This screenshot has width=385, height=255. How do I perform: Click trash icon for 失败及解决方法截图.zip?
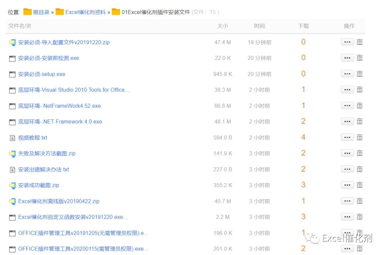359,153
